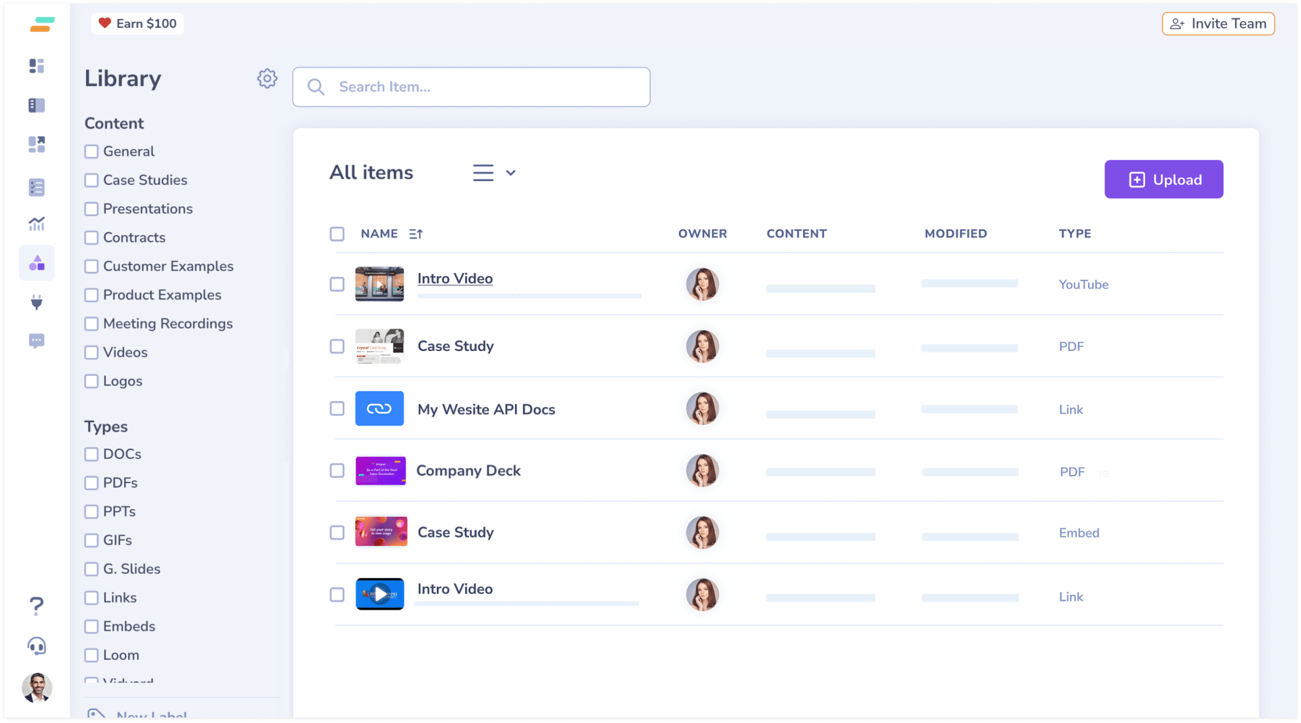Check the General content filter
Screen dimensions: 1301x723
(x=91, y=152)
